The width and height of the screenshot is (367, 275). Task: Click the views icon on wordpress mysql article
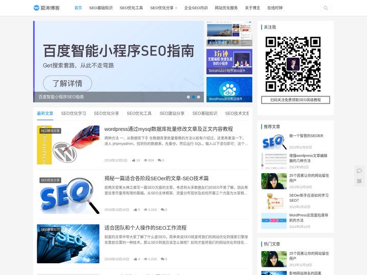[145, 160]
